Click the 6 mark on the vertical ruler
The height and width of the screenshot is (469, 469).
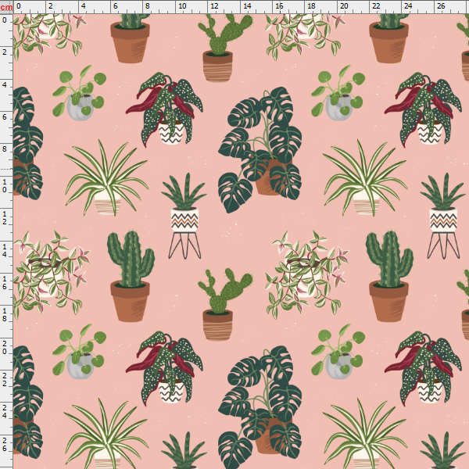point(5,117)
